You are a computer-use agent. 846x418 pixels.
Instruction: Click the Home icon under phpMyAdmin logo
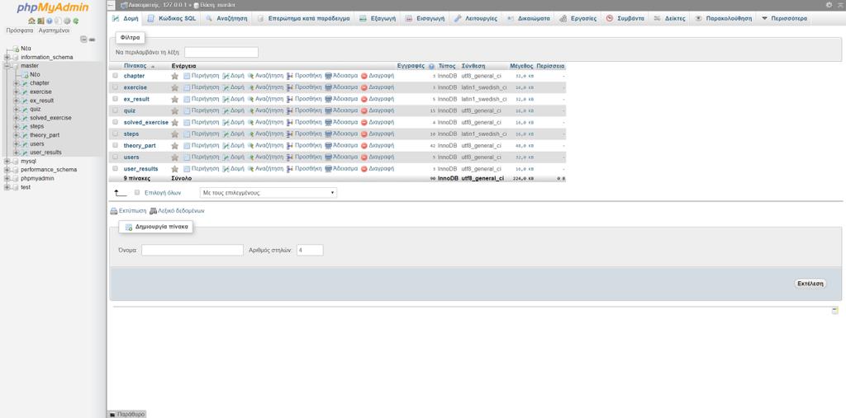coord(31,21)
